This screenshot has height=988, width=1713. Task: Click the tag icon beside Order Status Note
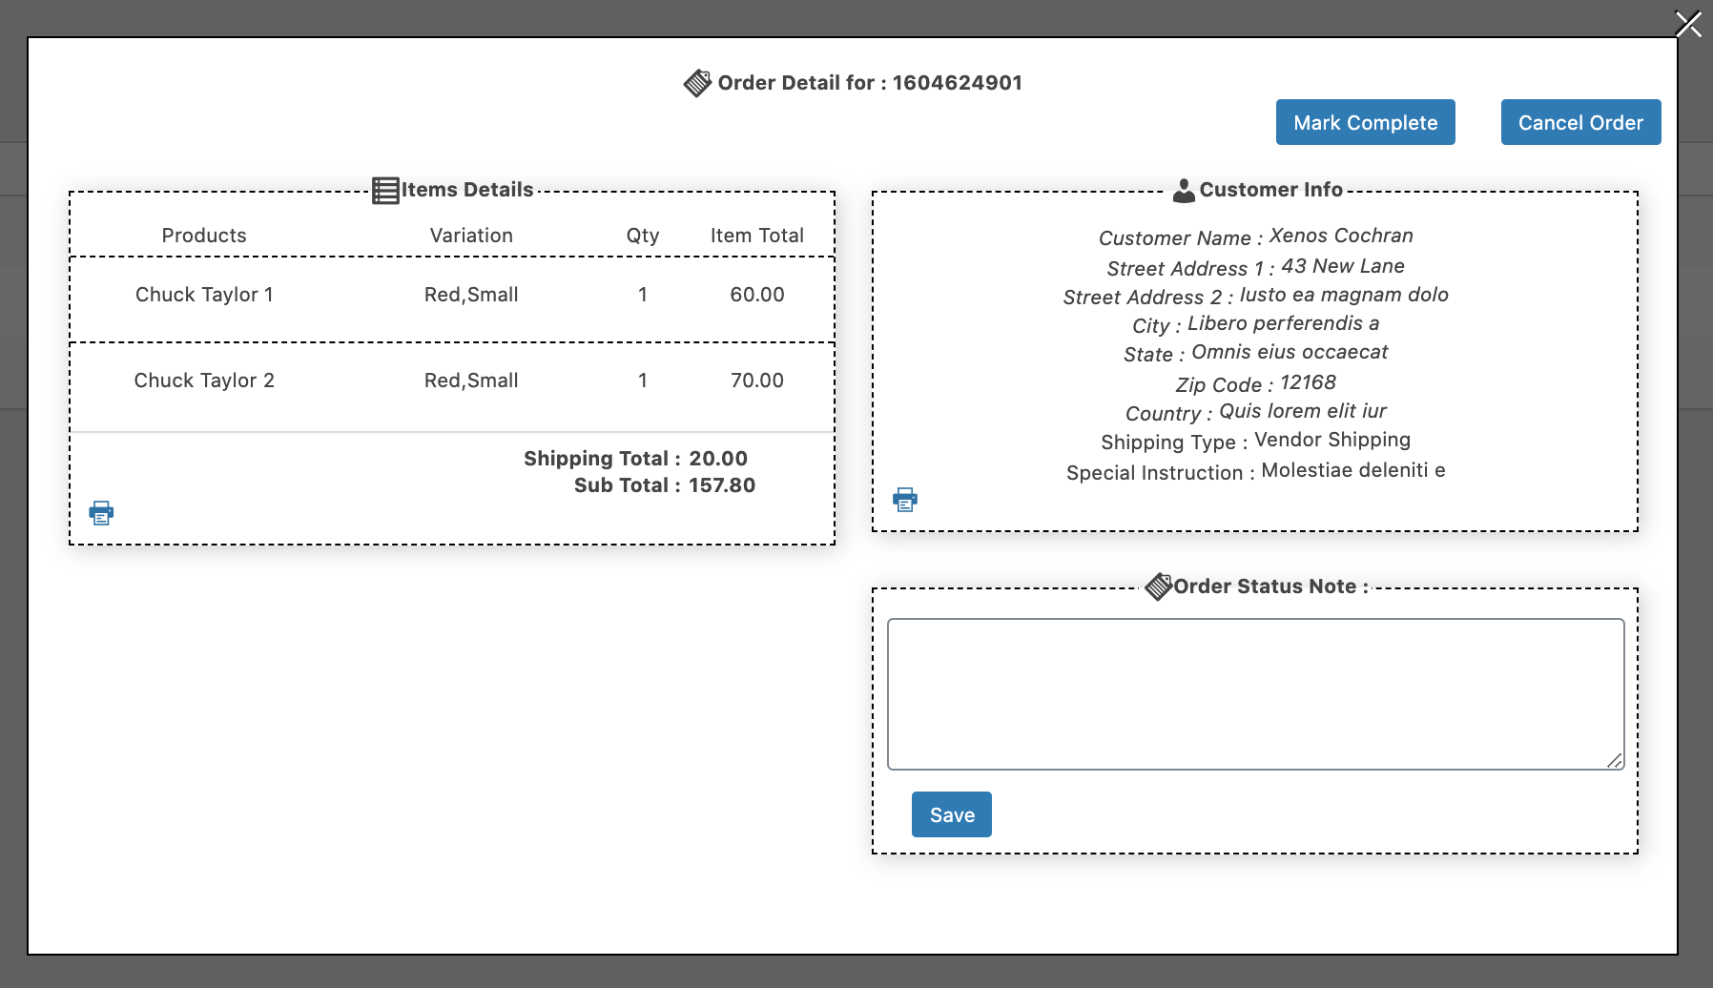1158,587
